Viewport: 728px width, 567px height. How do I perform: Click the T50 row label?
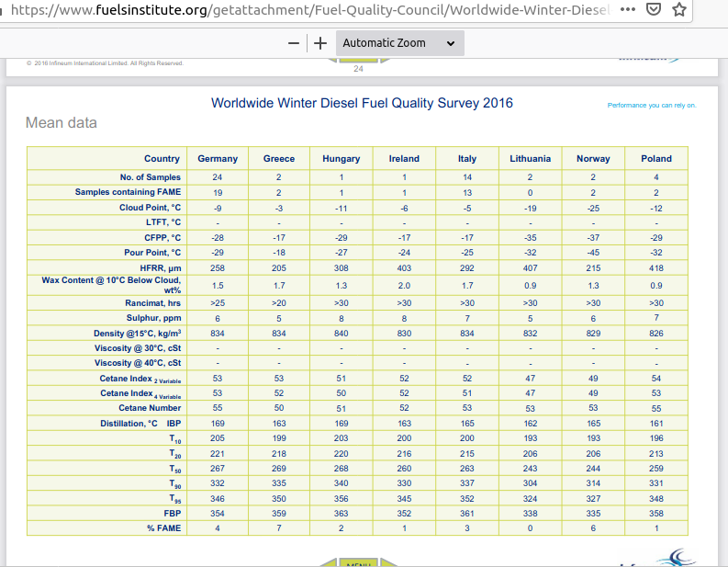175,469
